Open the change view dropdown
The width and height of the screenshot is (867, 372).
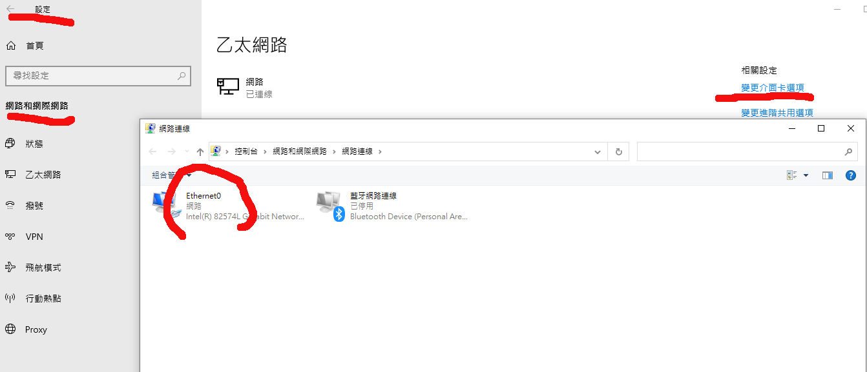806,175
